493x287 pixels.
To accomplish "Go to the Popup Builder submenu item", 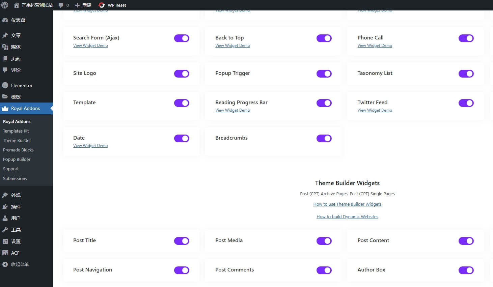I will click(x=17, y=159).
